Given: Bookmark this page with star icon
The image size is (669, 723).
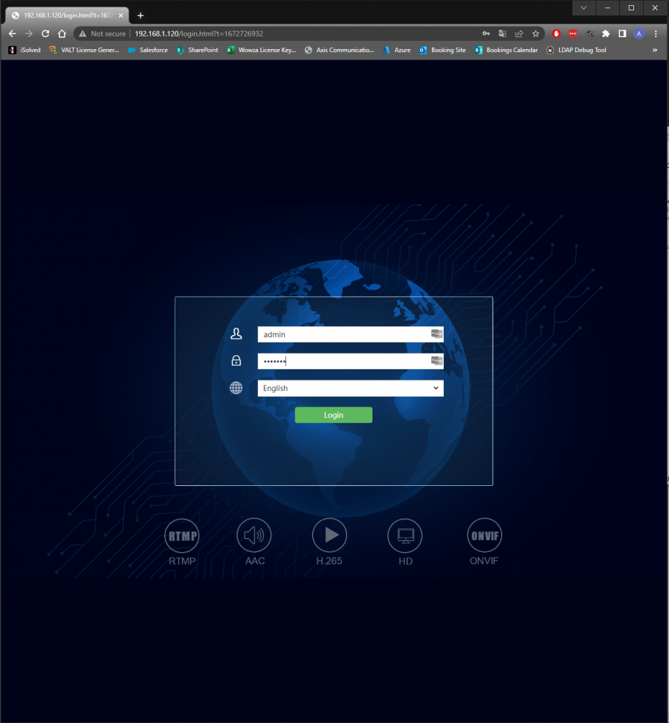Looking at the screenshot, I should (535, 33).
